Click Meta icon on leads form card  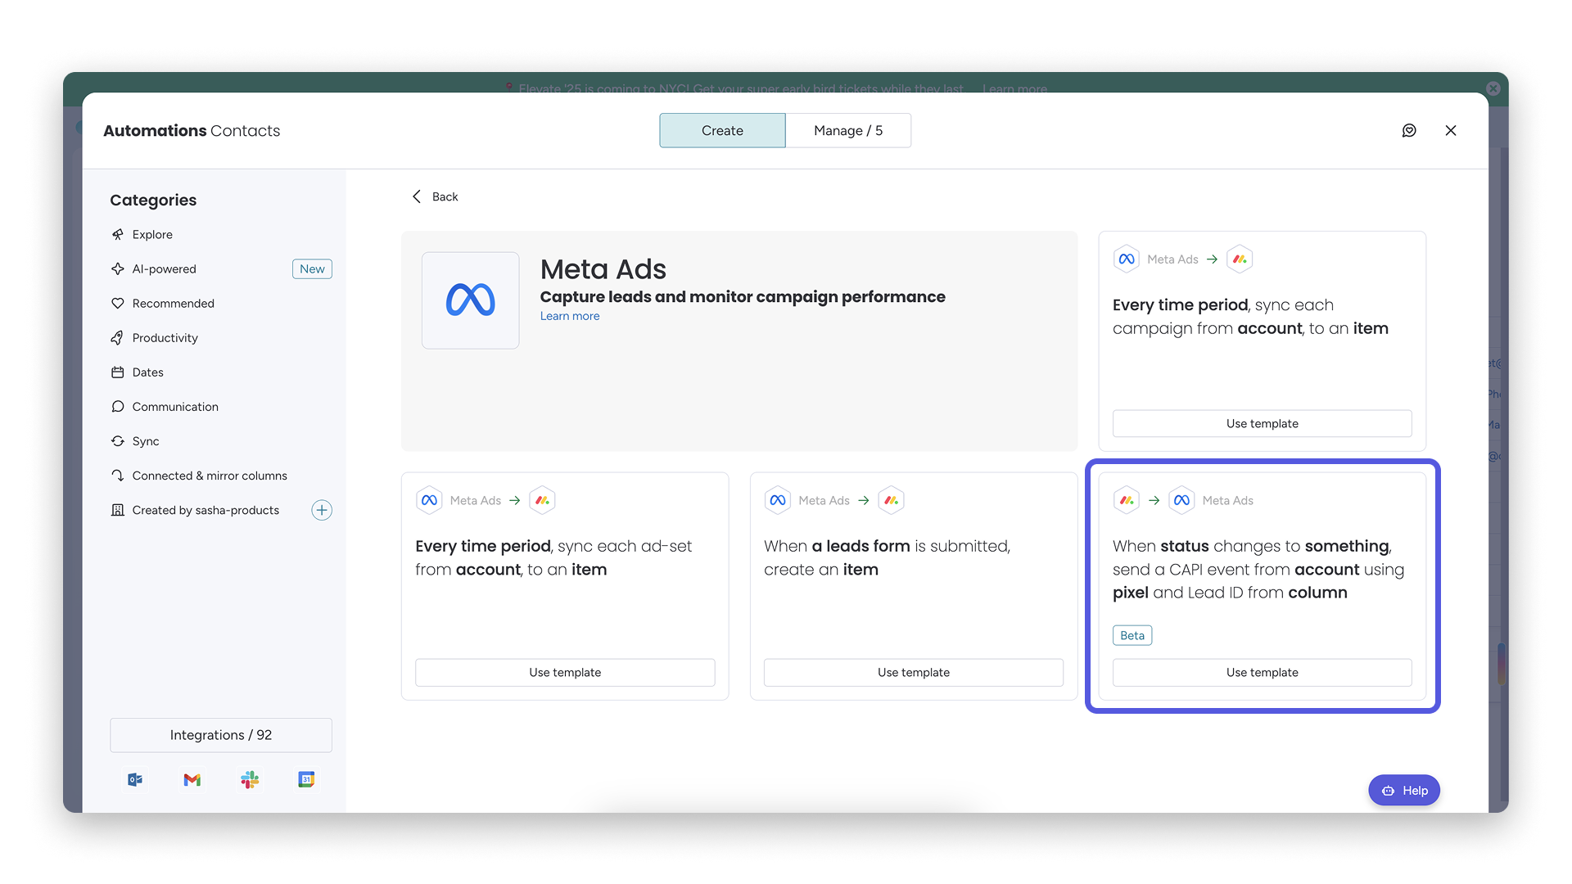click(778, 500)
